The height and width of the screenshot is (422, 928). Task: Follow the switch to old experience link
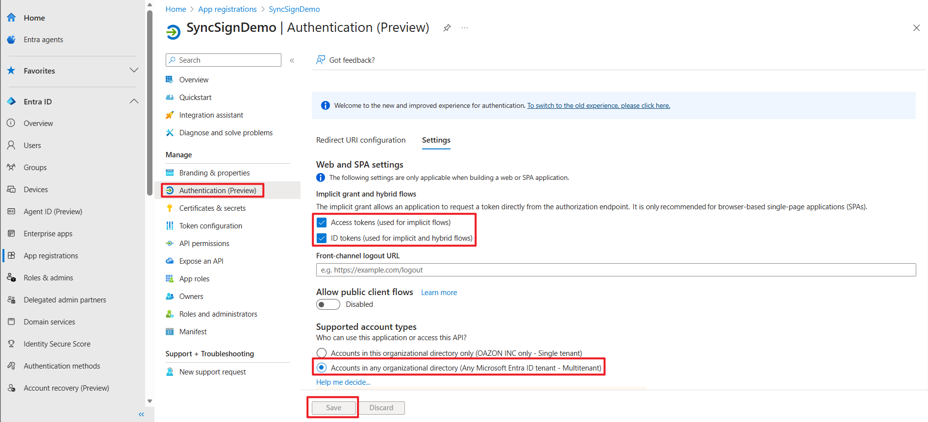pos(598,105)
